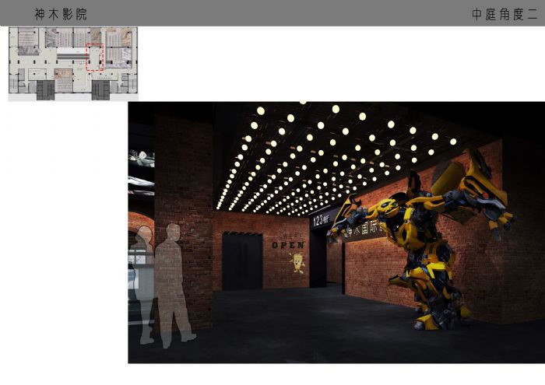The image size is (545, 385).
Task: Click the OPEN sign on brick wall
Action: tap(287, 244)
